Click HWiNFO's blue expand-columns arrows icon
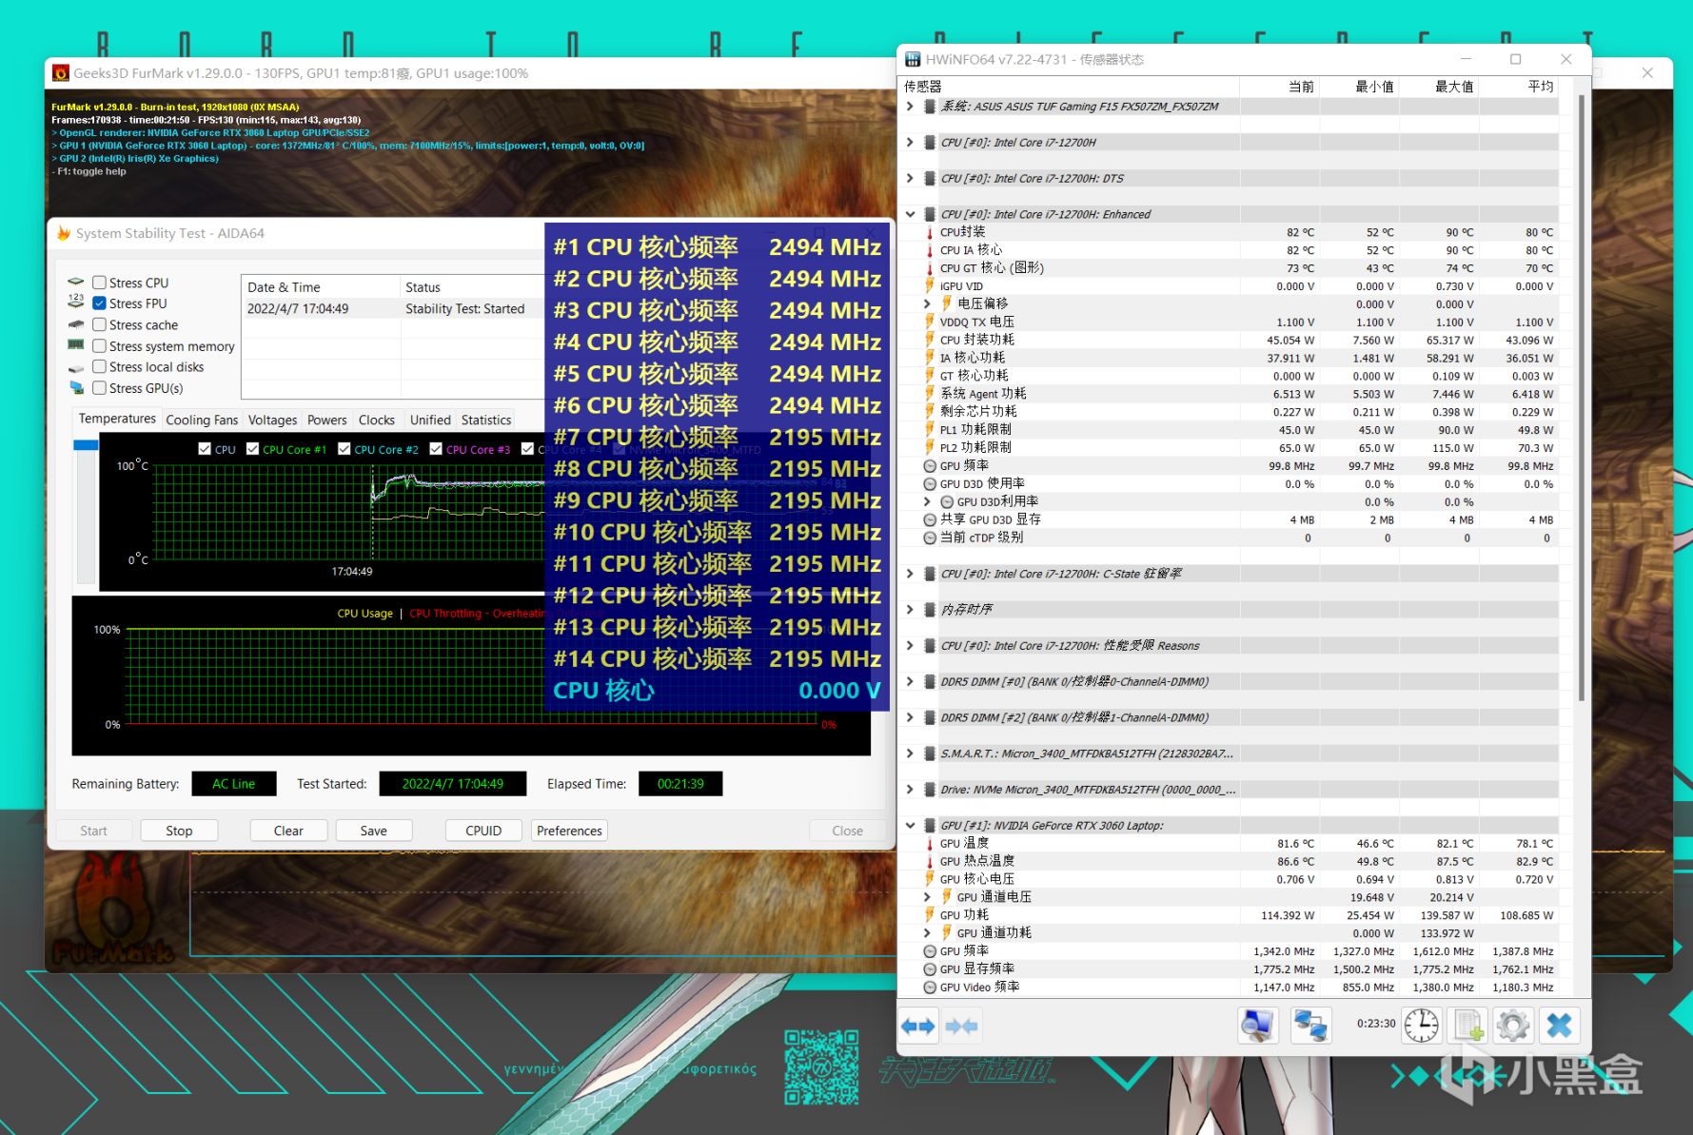Screen dimensions: 1693x1135 pos(918,1026)
